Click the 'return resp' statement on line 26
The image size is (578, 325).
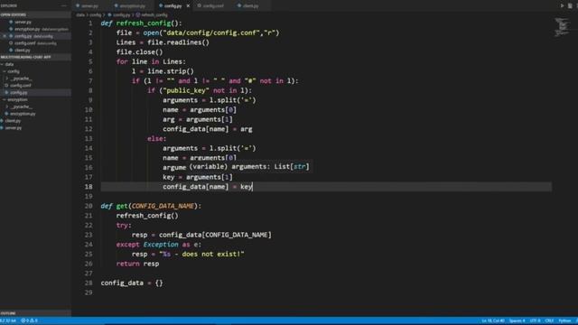click(x=137, y=264)
